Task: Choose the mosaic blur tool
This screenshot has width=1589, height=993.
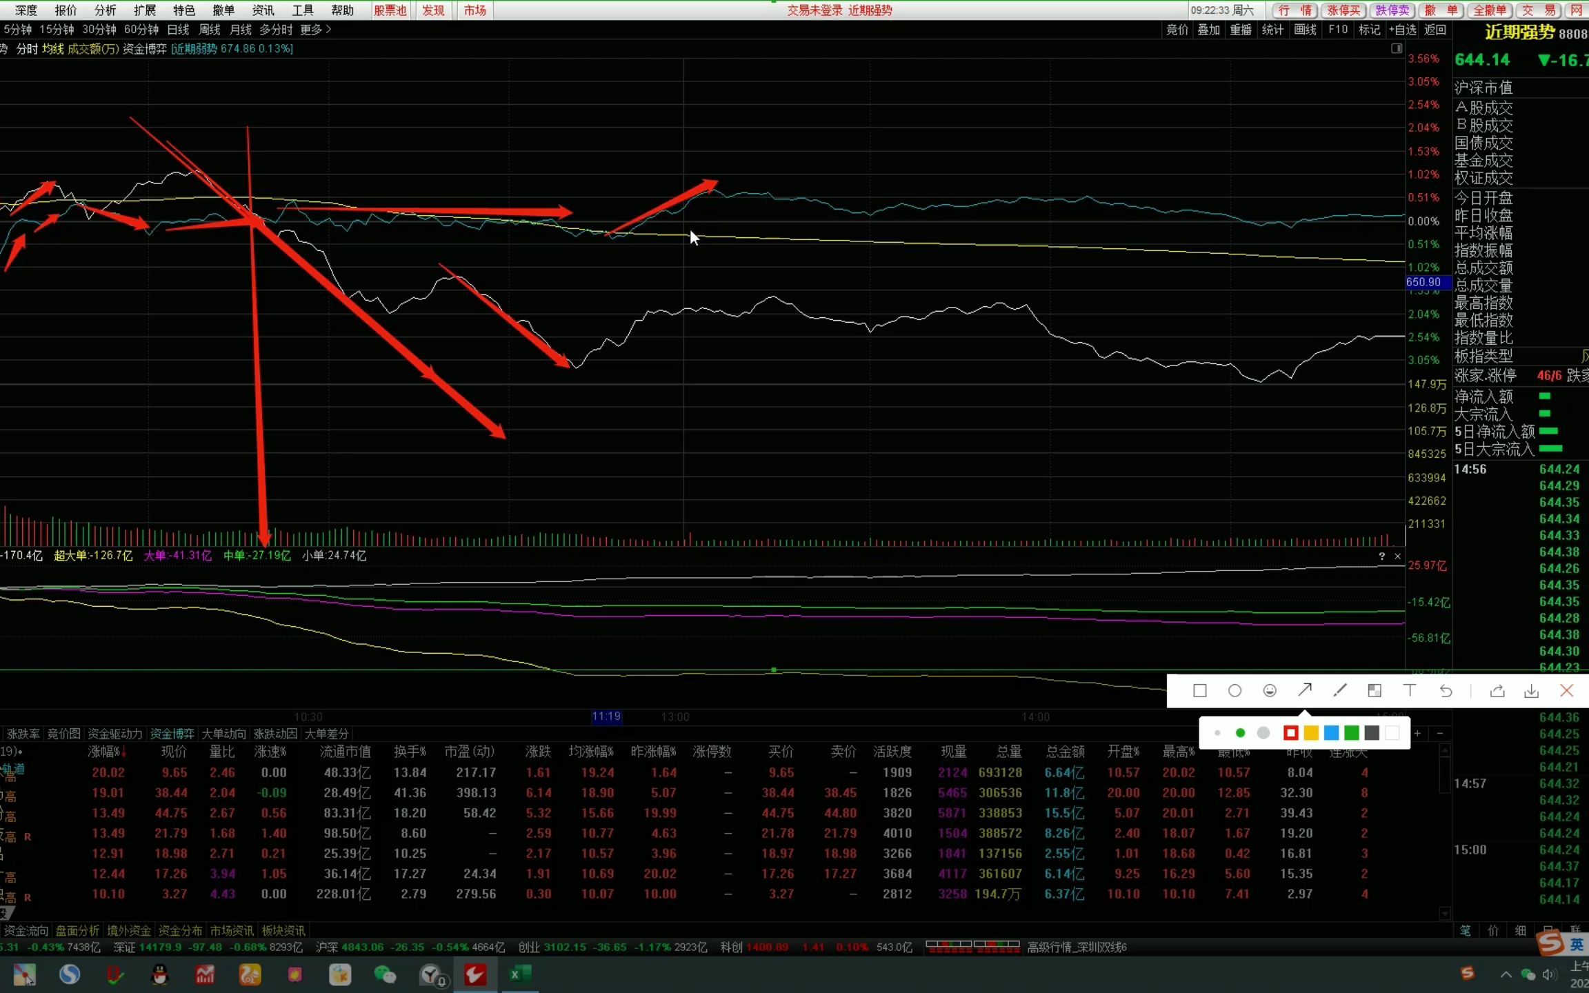Action: 1375,690
